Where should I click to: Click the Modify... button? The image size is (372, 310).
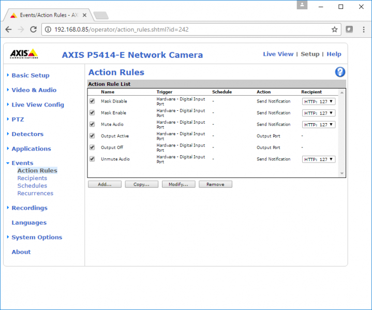[178, 184]
